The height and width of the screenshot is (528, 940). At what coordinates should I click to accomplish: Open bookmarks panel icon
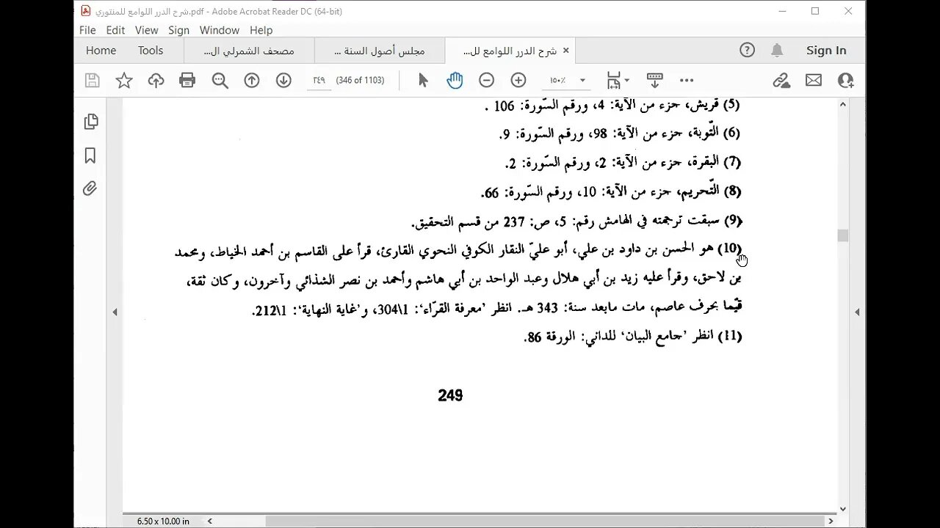coord(90,155)
